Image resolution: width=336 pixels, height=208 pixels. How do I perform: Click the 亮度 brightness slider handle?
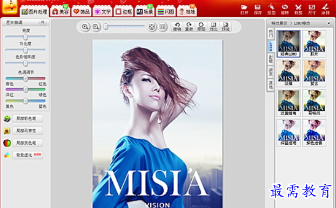click(25, 37)
